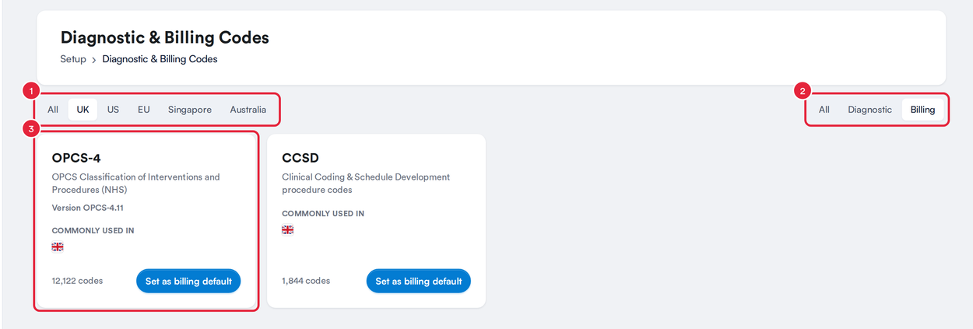973x329 pixels.
Task: Set OPCS-4 as billing default
Action: (188, 281)
